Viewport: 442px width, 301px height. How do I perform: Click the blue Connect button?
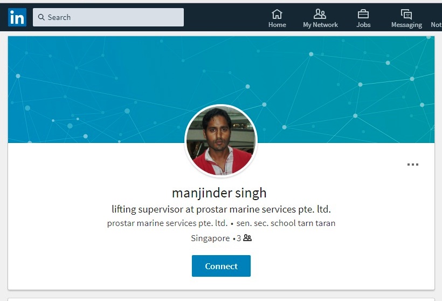click(221, 266)
